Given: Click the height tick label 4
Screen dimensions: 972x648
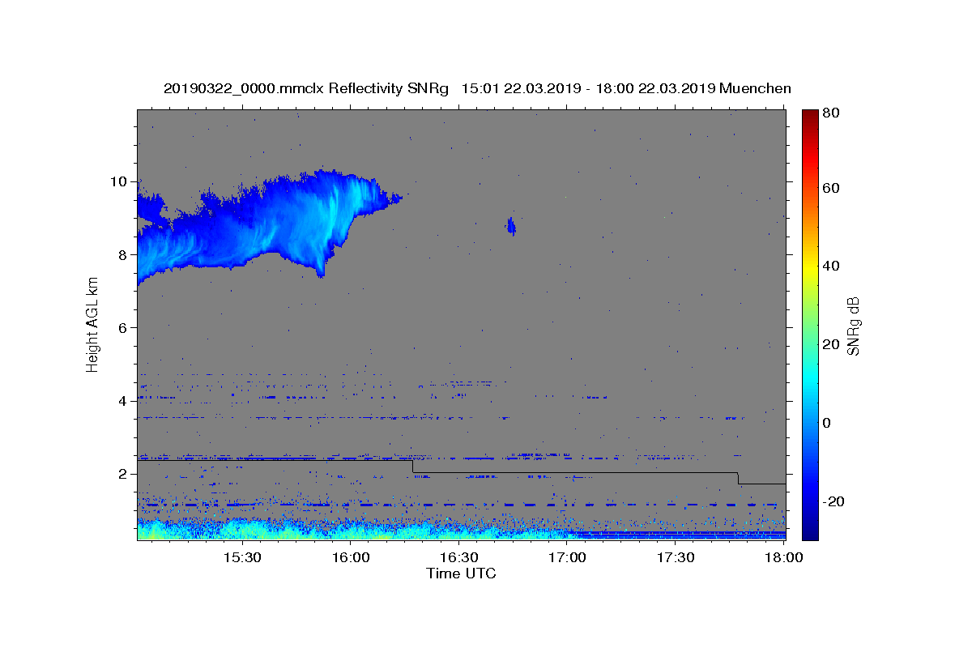Looking at the screenshot, I should [124, 401].
